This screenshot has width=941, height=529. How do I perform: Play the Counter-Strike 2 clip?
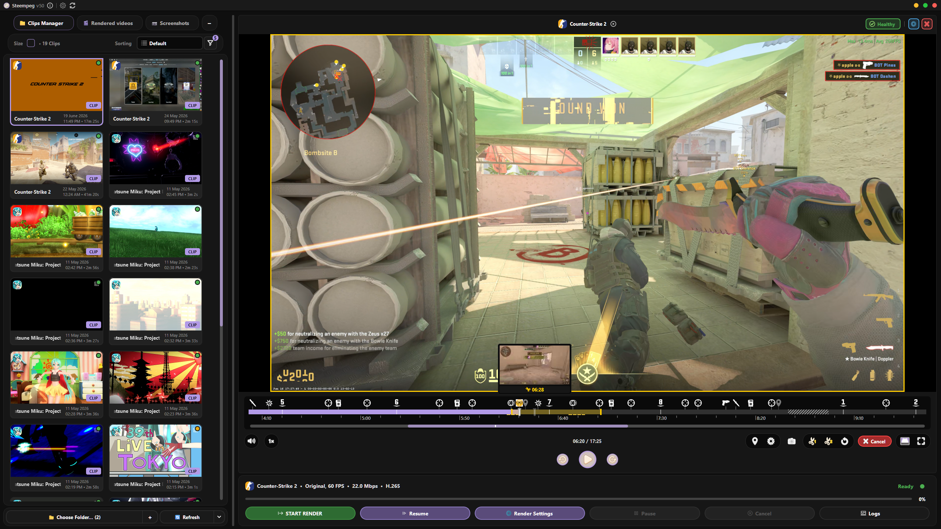coord(588,460)
